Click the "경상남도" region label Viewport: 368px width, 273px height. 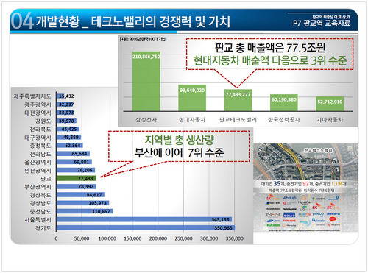click(x=40, y=203)
